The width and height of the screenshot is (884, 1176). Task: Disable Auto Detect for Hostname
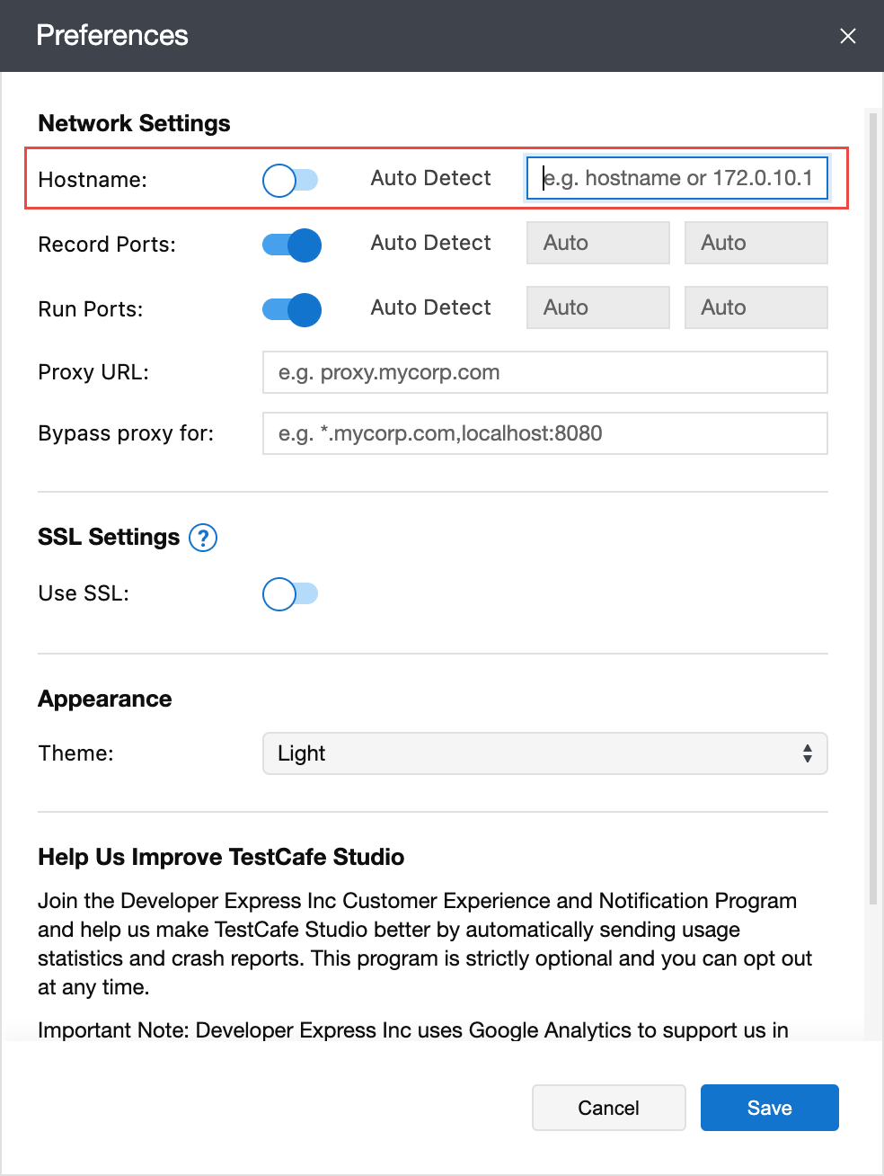[290, 180]
